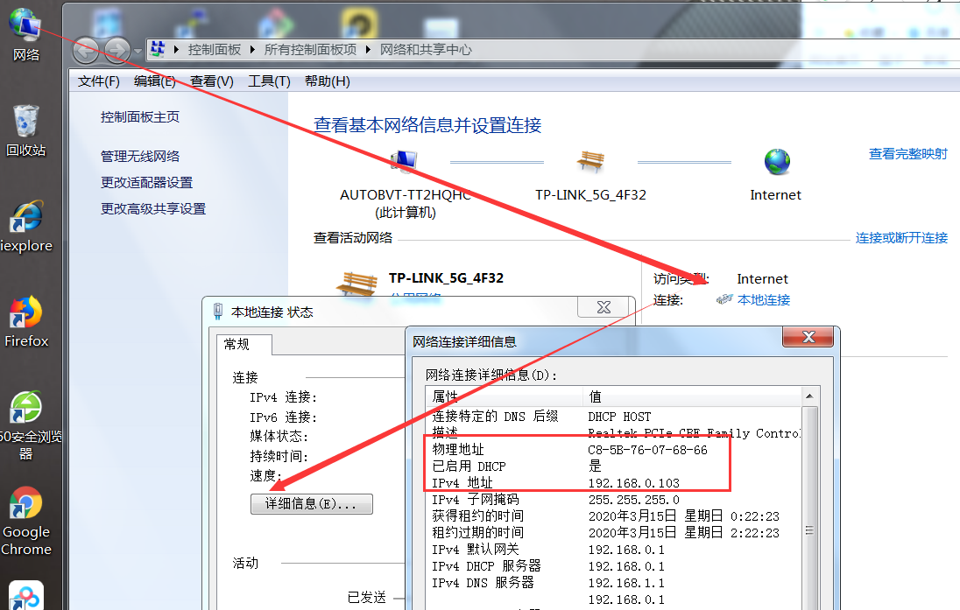The height and width of the screenshot is (610, 960).
Task: Select the IPv4 DHCP 服务器 row
Action: click(612, 566)
